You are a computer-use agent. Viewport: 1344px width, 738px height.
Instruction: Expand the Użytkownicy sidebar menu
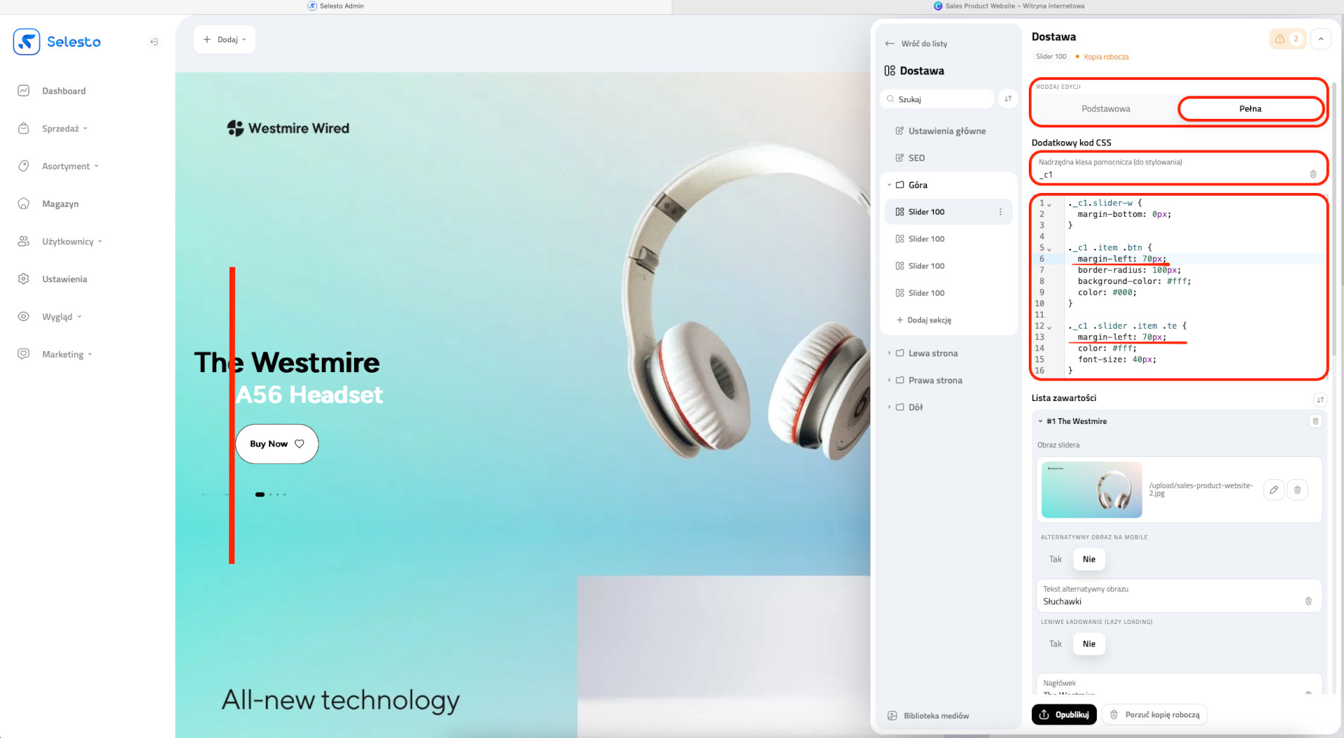click(x=72, y=242)
